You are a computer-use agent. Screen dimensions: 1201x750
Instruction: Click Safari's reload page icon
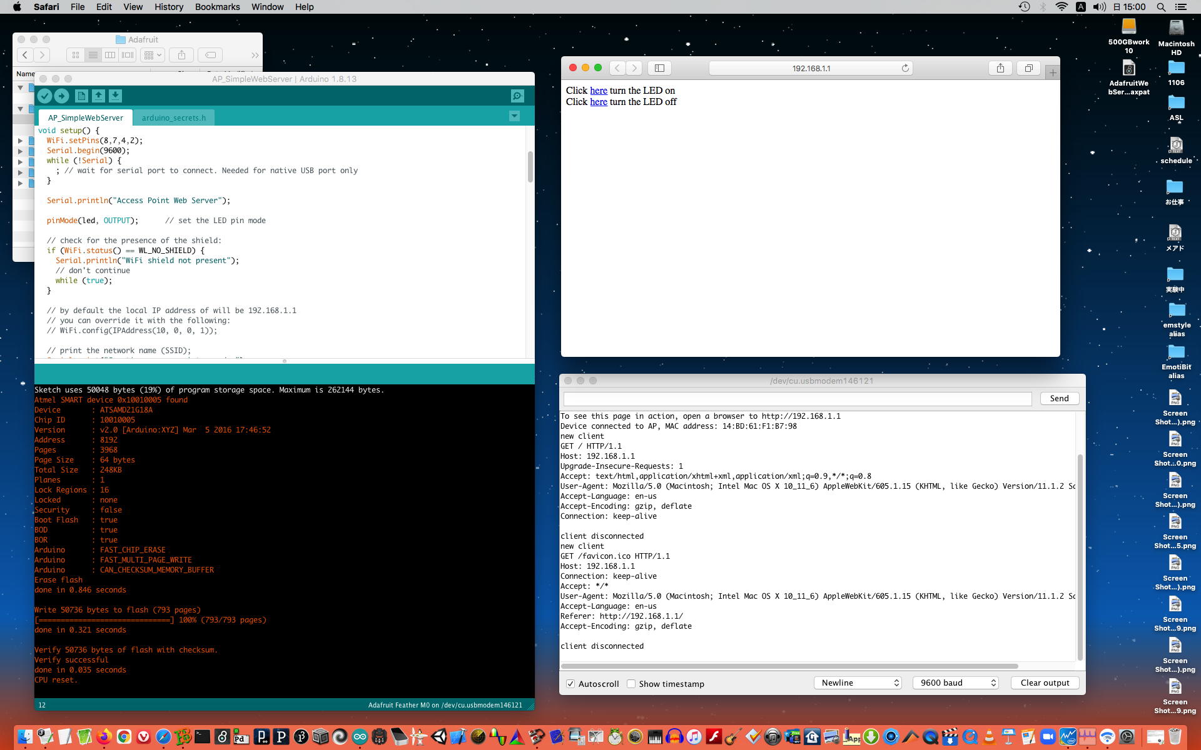click(905, 68)
